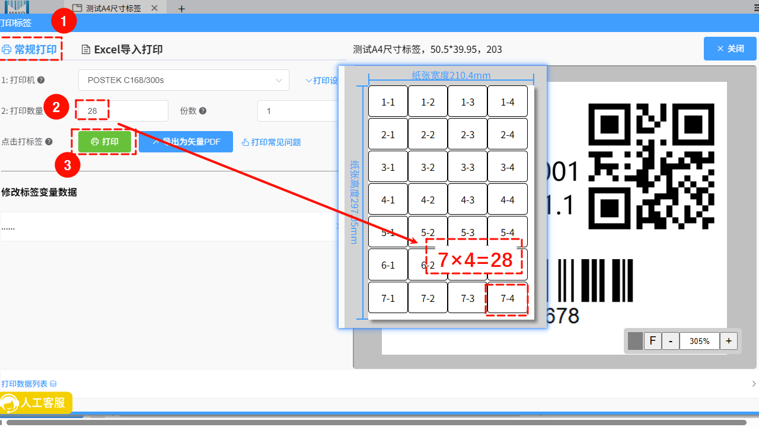Image resolution: width=759 pixels, height=427 pixels.
Task: Click help icon next to 打印机
Action: click(x=41, y=79)
